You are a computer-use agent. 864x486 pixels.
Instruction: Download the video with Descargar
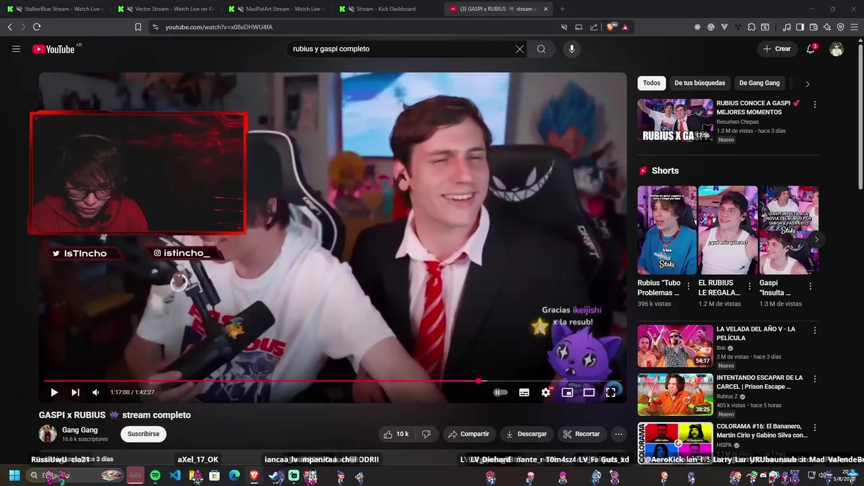526,434
